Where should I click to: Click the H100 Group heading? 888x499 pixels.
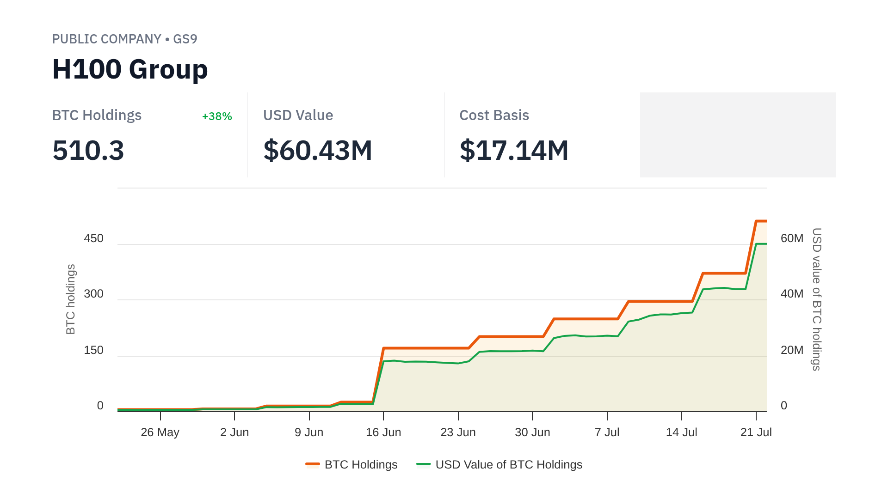130,69
